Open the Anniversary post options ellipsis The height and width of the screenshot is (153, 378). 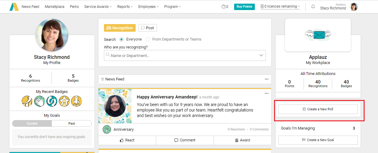pos(267,93)
